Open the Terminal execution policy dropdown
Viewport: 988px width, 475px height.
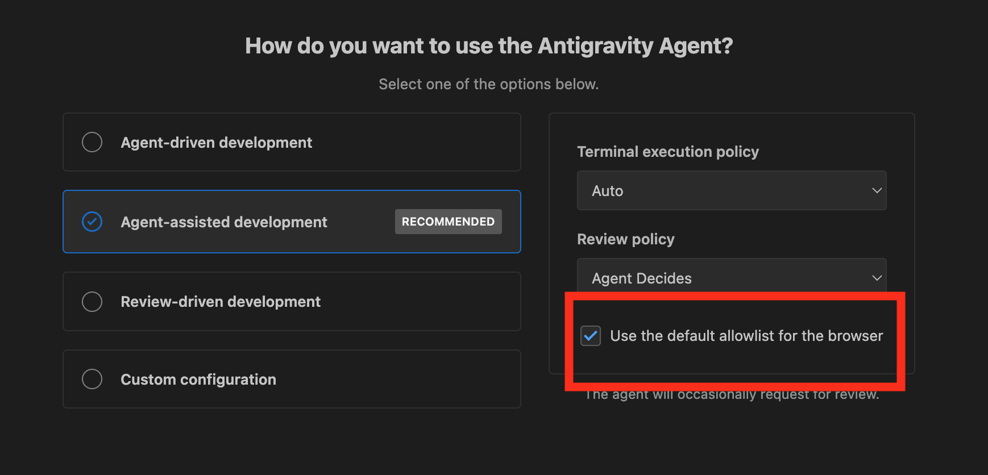click(732, 190)
